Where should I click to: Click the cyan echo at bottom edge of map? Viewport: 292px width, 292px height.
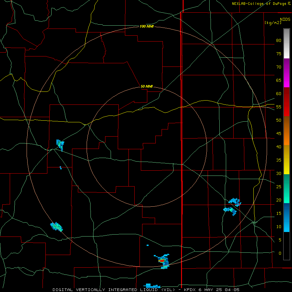point(152,286)
